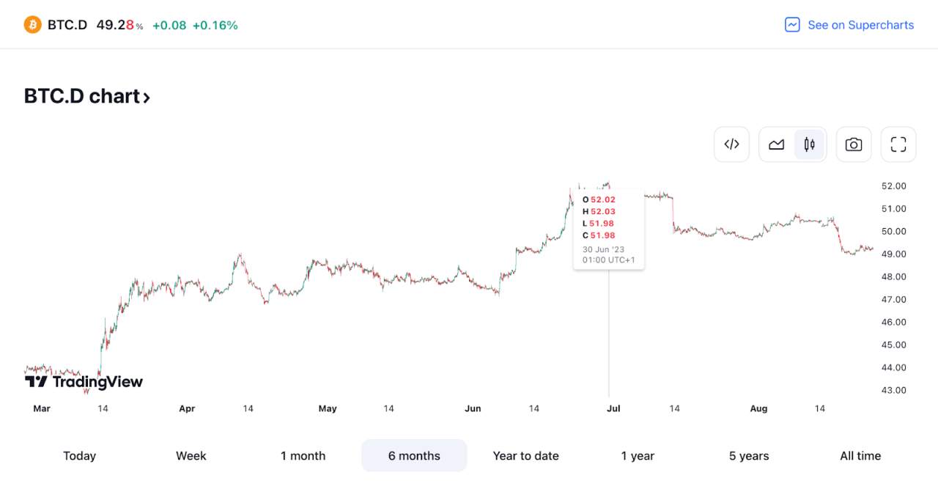Image resolution: width=938 pixels, height=489 pixels.
Task: Select the 5 years range
Action: click(749, 456)
